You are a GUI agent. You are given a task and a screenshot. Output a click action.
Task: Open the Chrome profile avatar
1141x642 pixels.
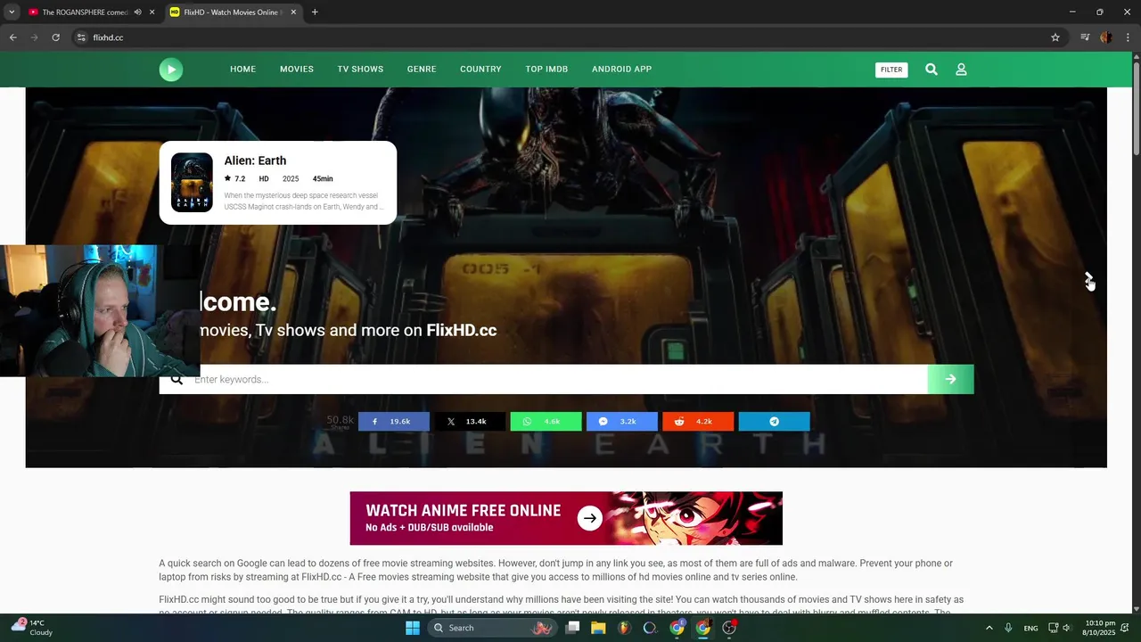pos(1106,37)
